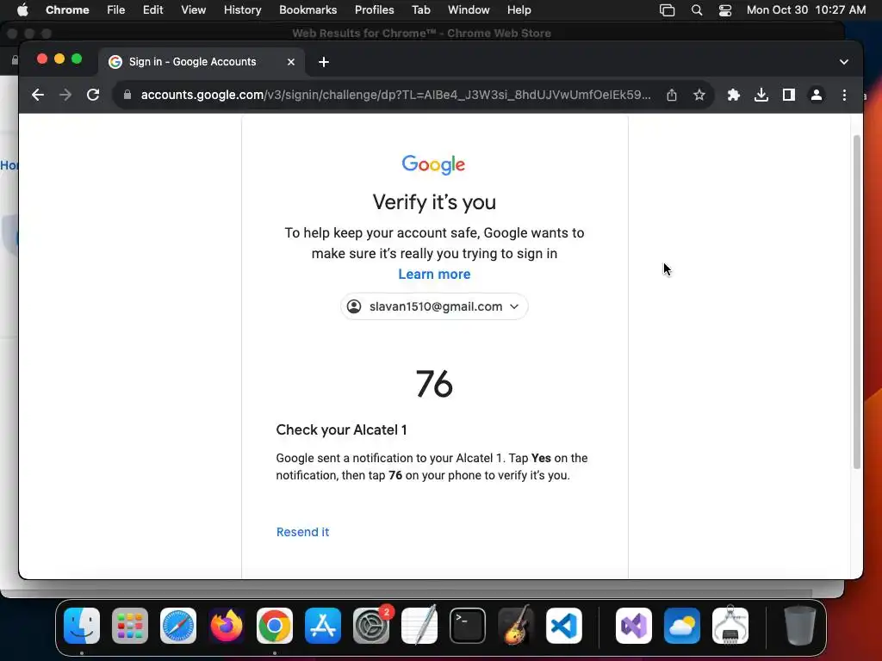882x661 pixels.
Task: Open Control Center in menu bar
Action: [x=725, y=10]
